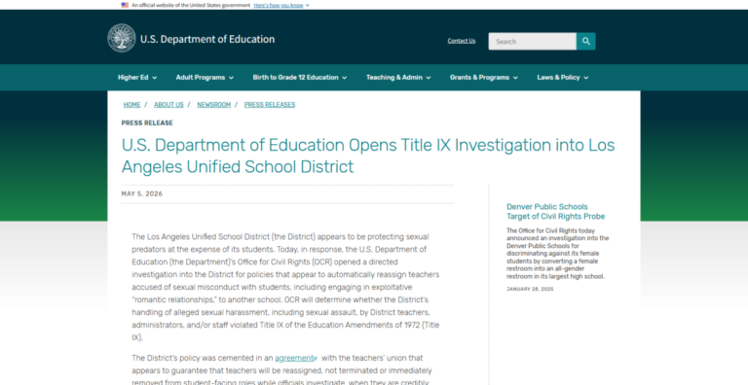Open the agreement link in article
The height and width of the screenshot is (385, 748).
point(294,358)
